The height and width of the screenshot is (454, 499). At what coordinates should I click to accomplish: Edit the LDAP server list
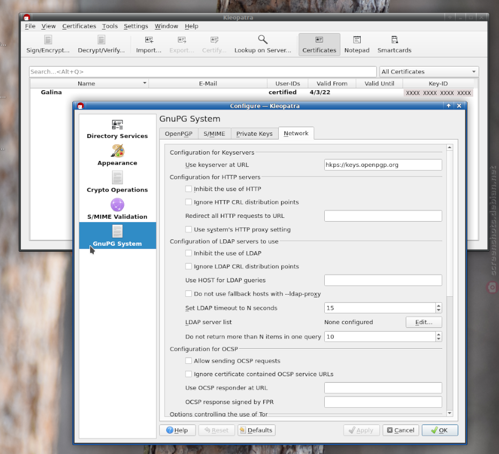click(423, 322)
